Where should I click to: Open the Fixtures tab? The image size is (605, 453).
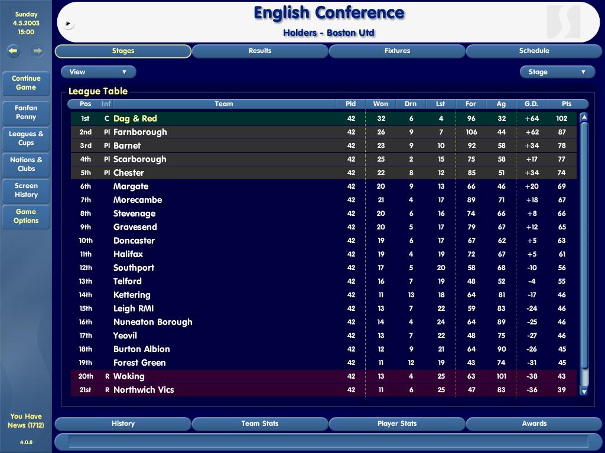click(x=397, y=51)
